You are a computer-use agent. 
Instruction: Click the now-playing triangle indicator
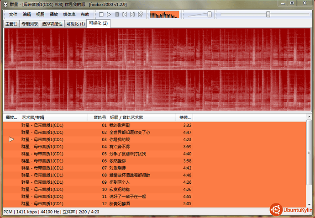pyautogui.click(x=11, y=139)
